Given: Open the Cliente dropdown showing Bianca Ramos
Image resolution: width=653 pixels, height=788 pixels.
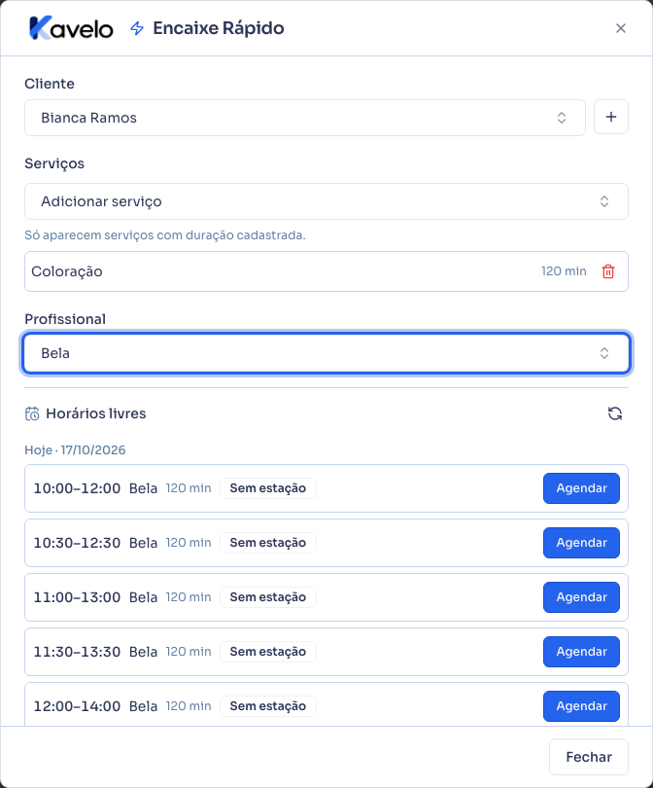Looking at the screenshot, I should click(305, 118).
